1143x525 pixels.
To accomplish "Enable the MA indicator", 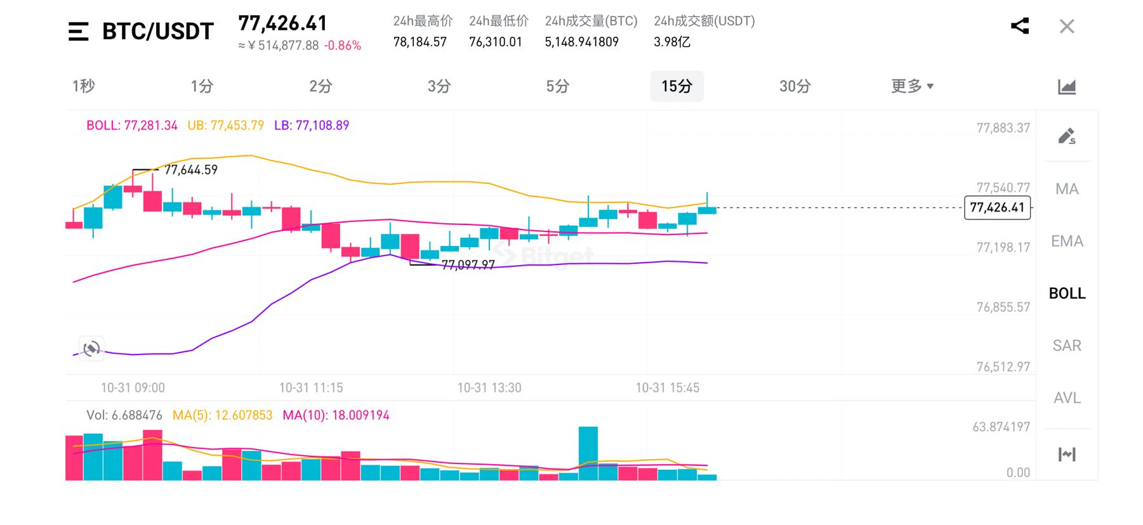I will click(x=1067, y=189).
